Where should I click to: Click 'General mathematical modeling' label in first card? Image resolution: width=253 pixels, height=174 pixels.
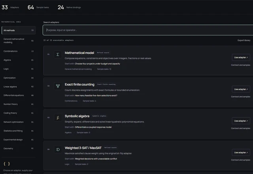78,69
